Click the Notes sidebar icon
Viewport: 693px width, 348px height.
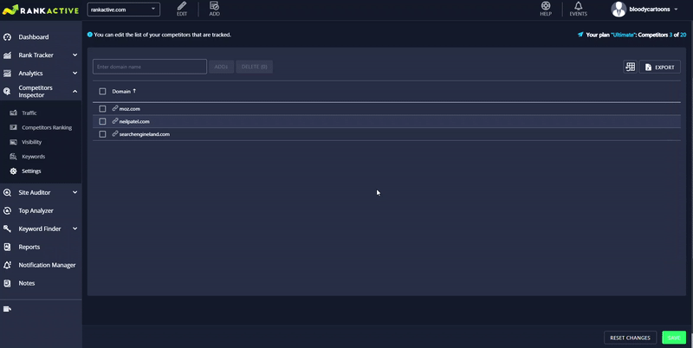pyautogui.click(x=7, y=283)
